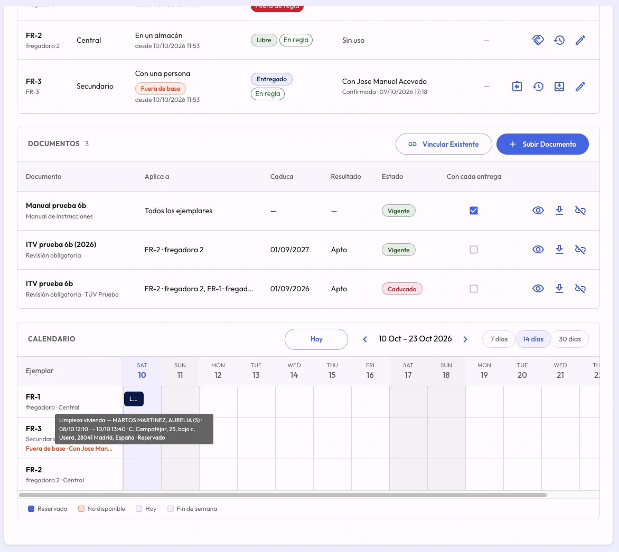Open the FR-1 reservation block on Saturday 10
Viewport: 619px width, 552px height.
tap(134, 399)
